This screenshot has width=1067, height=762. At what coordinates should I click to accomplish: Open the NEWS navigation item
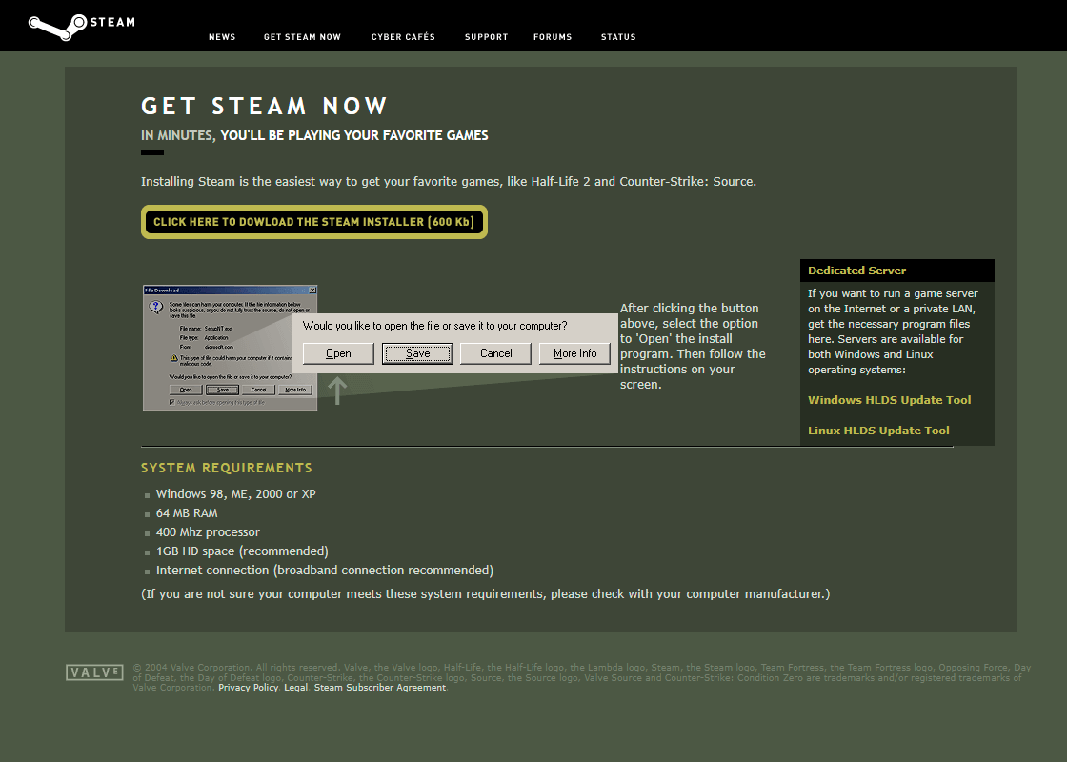click(222, 37)
